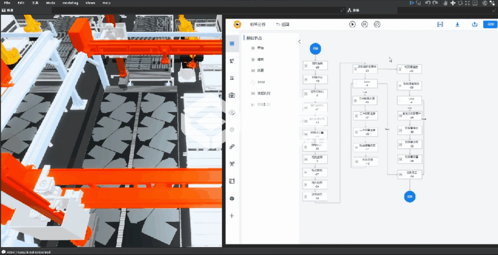This screenshot has width=498, height=255.
Task: Select the camera sidebar icon
Action: pos(232,95)
